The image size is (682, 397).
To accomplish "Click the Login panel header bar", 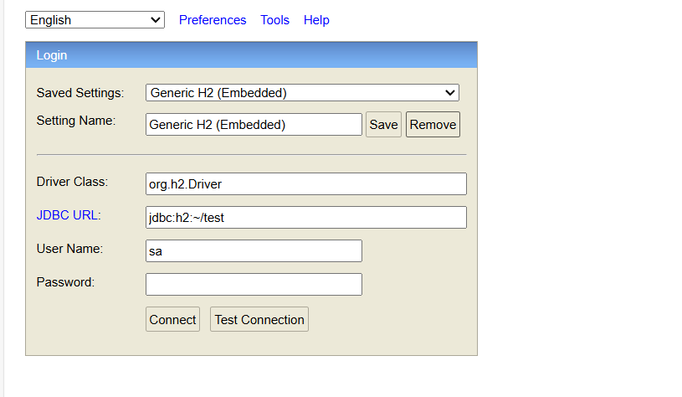I will (251, 55).
